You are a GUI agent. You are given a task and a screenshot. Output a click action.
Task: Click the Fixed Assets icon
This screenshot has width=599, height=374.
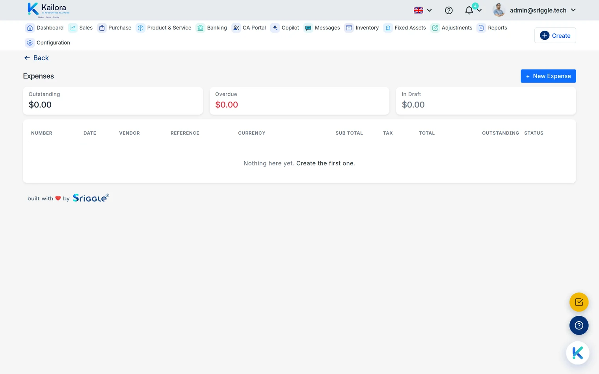[x=388, y=28]
